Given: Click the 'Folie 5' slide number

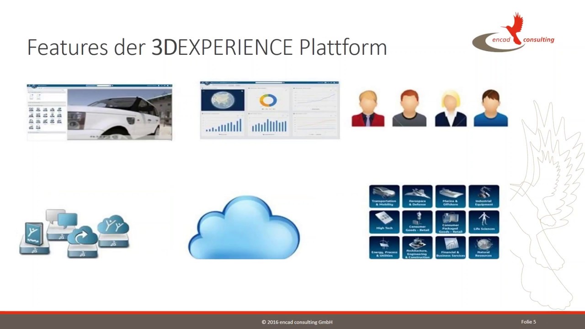Looking at the screenshot, I should (x=528, y=322).
